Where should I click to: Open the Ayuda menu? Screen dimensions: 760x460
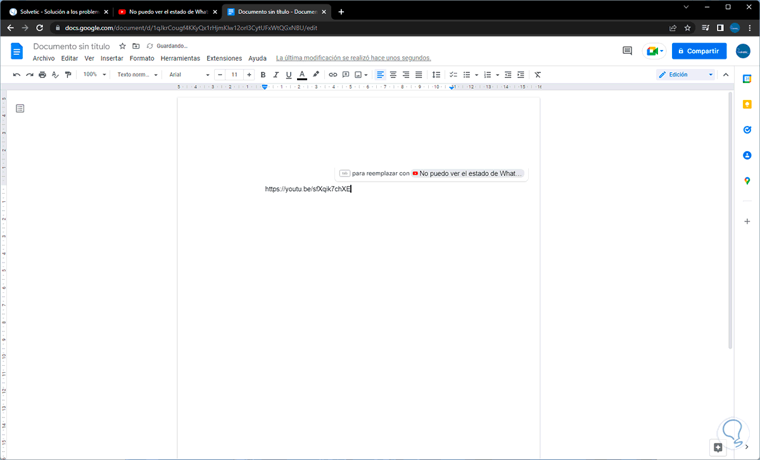257,58
